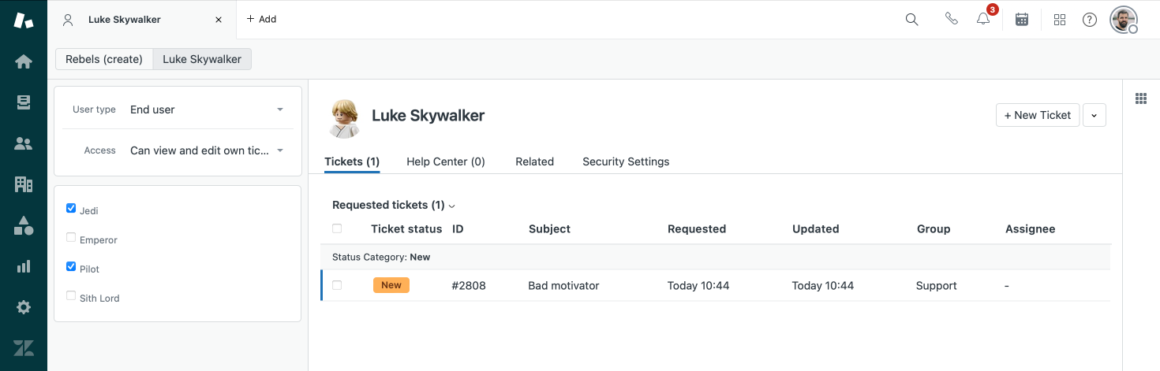Open the Organizations building icon
Viewport: 1160px width, 371px height.
point(24,184)
